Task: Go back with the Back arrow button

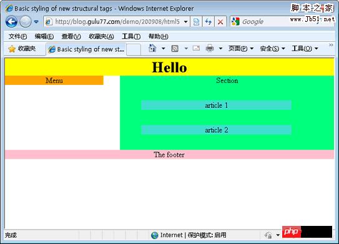Action: tap(11, 22)
